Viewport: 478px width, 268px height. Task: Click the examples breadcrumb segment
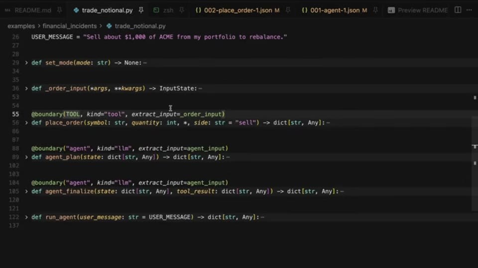pyautogui.click(x=21, y=26)
